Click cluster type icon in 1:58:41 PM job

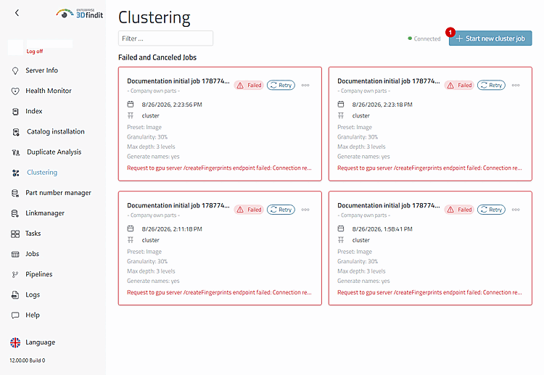coord(341,240)
